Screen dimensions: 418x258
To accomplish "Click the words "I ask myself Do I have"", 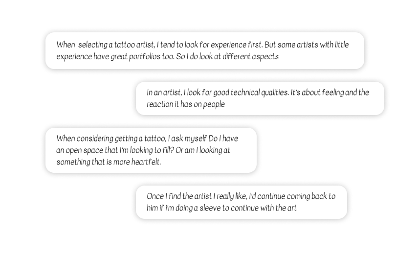I will [x=203, y=139].
